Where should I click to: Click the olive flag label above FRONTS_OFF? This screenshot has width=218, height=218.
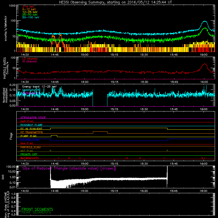click(27, 151)
